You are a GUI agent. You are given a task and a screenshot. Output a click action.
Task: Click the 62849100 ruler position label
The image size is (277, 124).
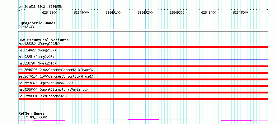[x=113, y=12]
